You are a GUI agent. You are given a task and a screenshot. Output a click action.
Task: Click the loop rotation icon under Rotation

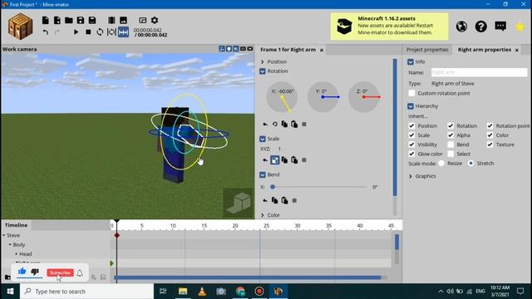pyautogui.click(x=275, y=125)
